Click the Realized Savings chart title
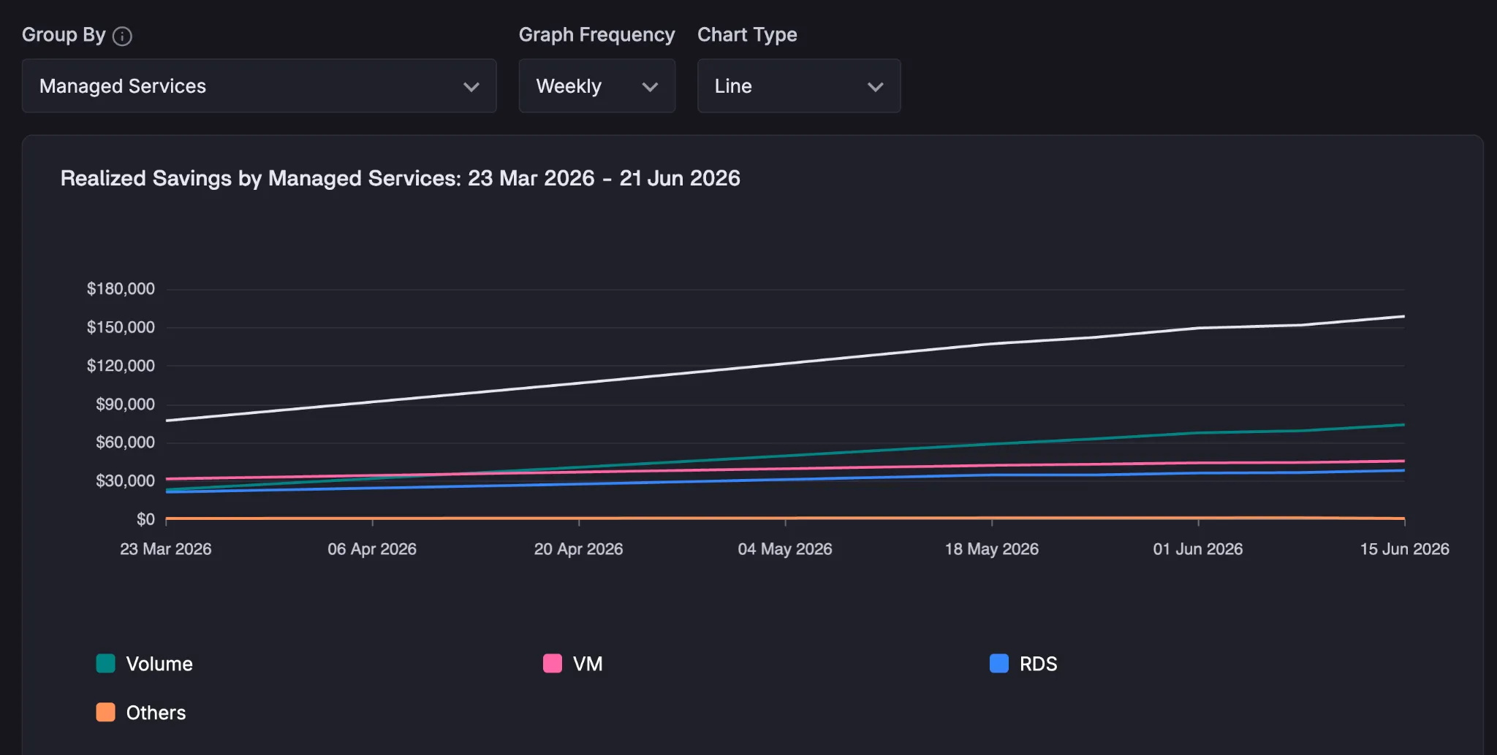The width and height of the screenshot is (1497, 755). [x=400, y=178]
